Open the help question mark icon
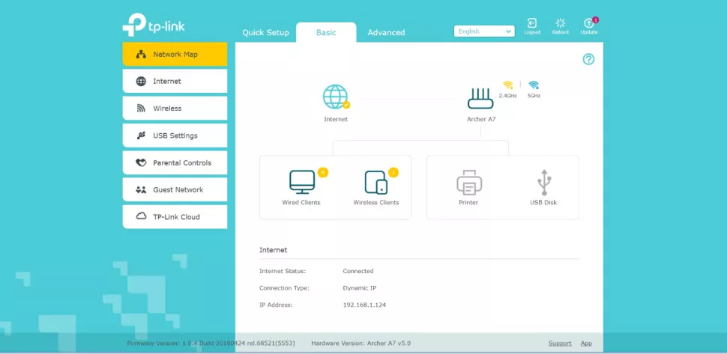The image size is (727, 354). (588, 59)
